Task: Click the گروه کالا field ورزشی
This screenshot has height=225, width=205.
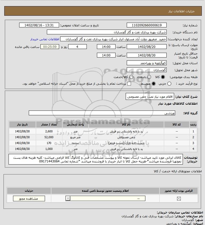Action: click(x=102, y=113)
